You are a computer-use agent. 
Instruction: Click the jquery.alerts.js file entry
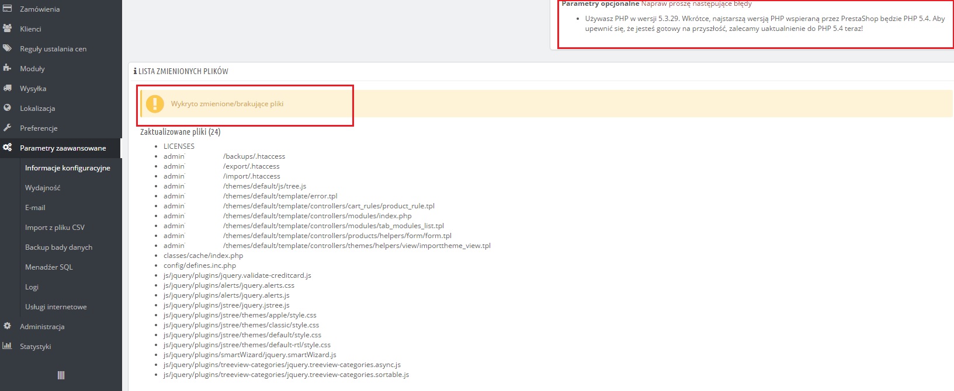point(227,295)
